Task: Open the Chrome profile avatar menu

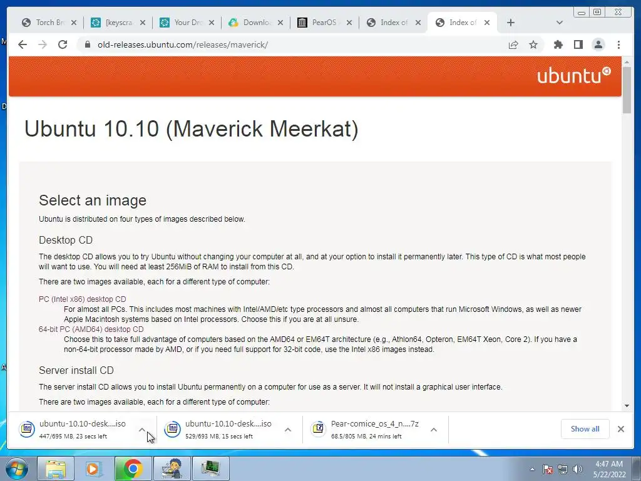Action: pyautogui.click(x=598, y=44)
